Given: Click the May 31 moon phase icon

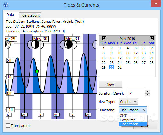Looking at the screenshot, I should click(68, 44).
